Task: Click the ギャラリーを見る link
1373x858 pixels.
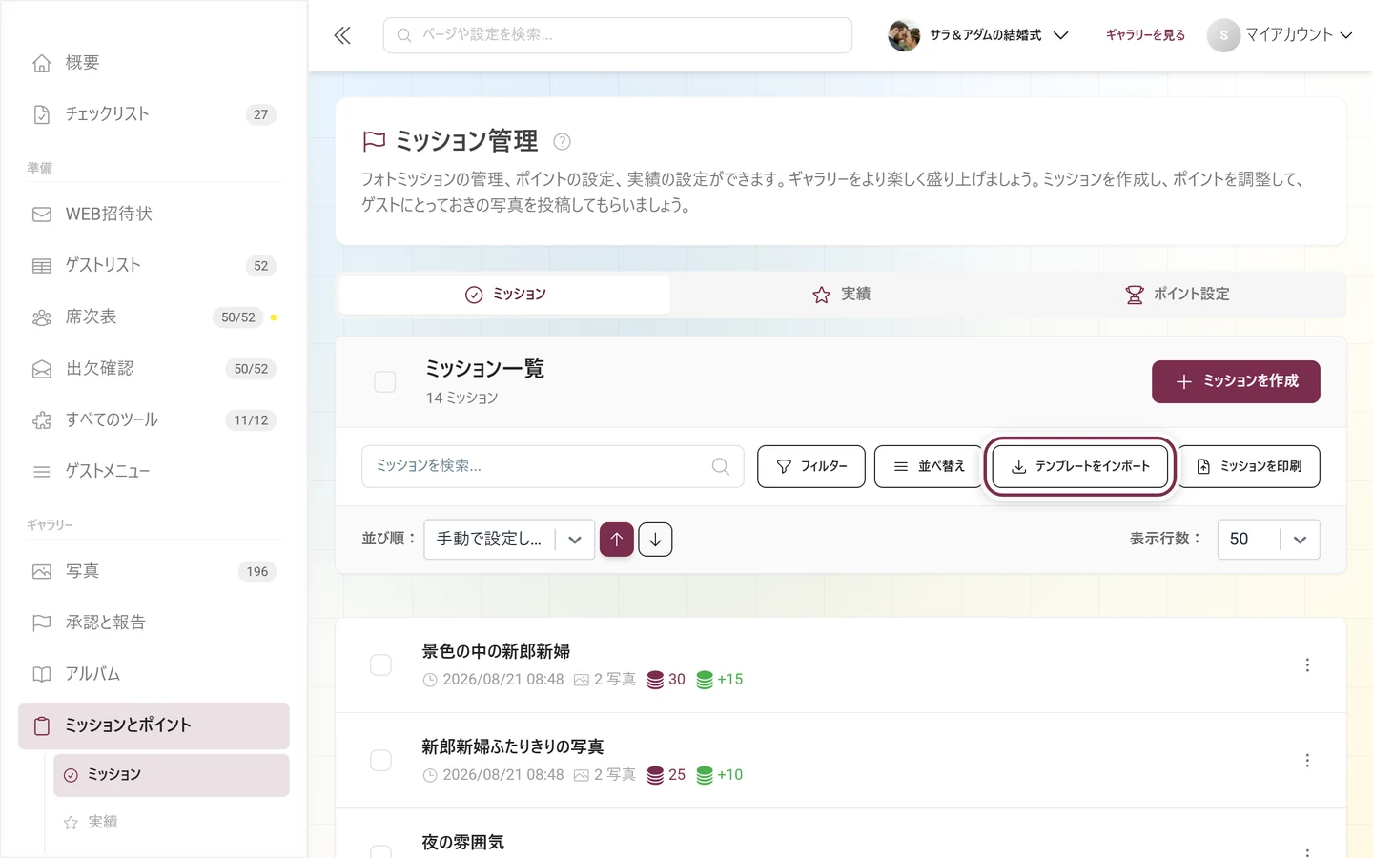Action: click(x=1145, y=35)
